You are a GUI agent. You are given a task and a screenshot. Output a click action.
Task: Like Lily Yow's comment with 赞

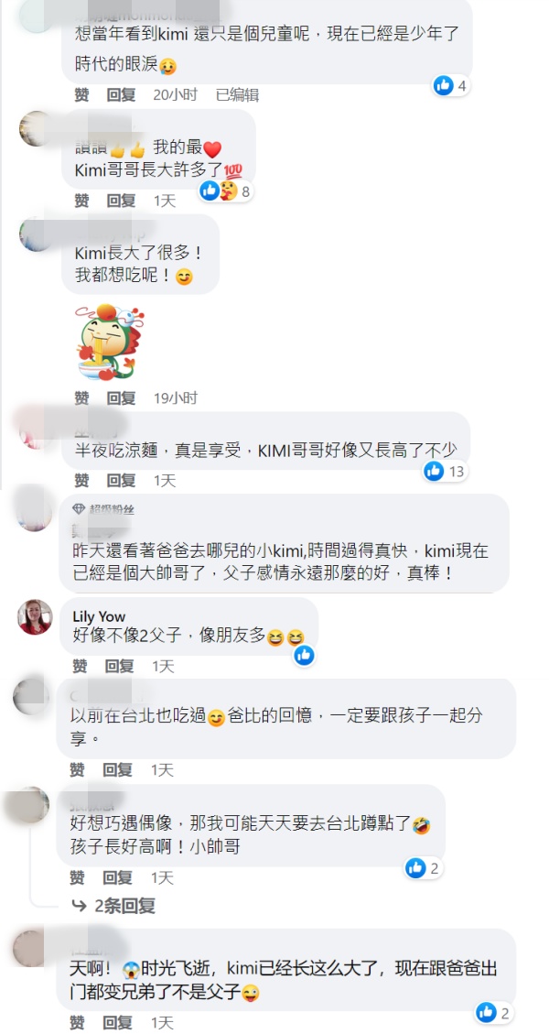(80, 667)
